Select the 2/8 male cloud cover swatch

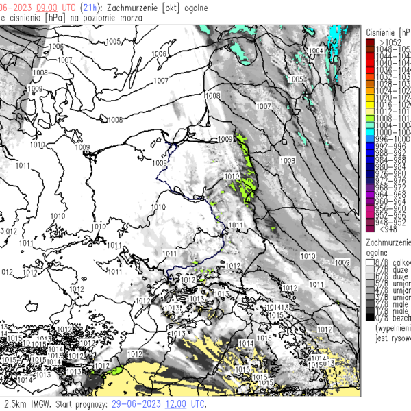click(370, 303)
